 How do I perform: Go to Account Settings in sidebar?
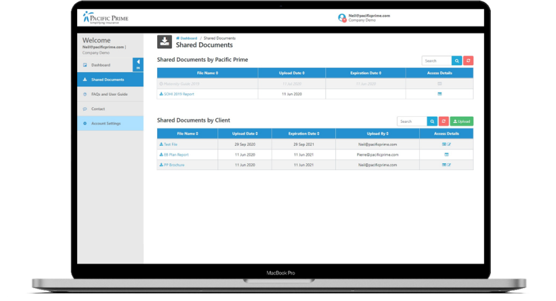tap(106, 124)
